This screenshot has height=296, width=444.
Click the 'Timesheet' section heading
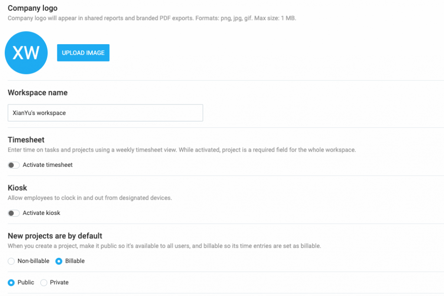(x=26, y=140)
